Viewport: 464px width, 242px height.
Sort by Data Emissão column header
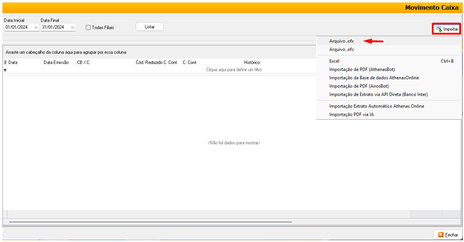pos(56,62)
